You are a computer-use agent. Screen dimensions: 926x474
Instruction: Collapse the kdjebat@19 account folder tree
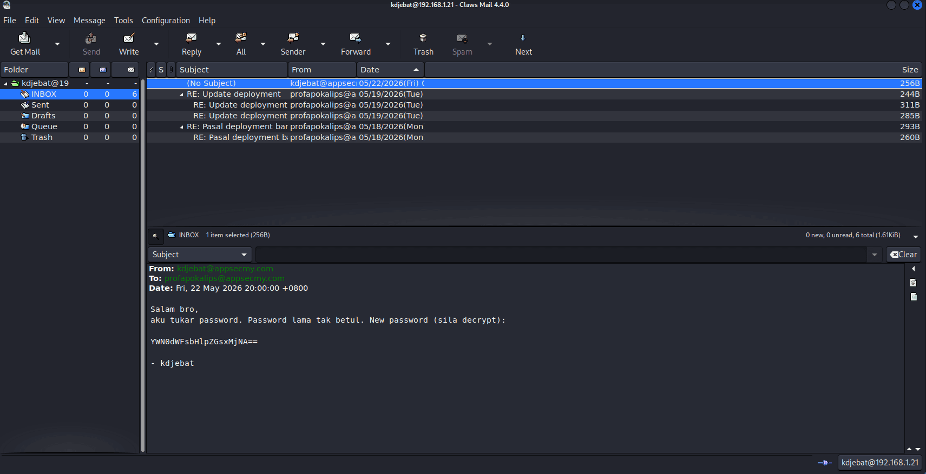click(x=5, y=84)
